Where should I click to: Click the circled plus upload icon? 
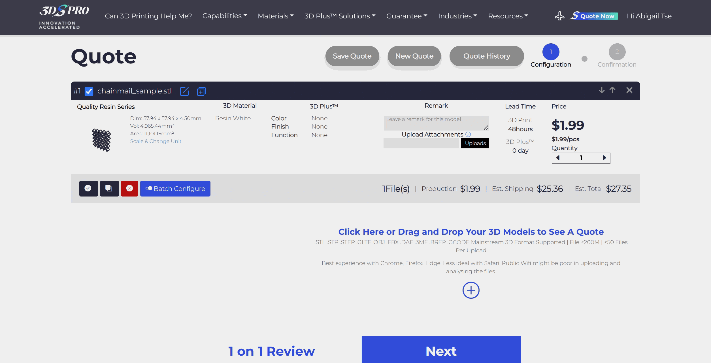(x=471, y=290)
